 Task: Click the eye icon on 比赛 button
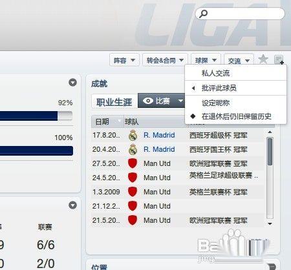148,101
